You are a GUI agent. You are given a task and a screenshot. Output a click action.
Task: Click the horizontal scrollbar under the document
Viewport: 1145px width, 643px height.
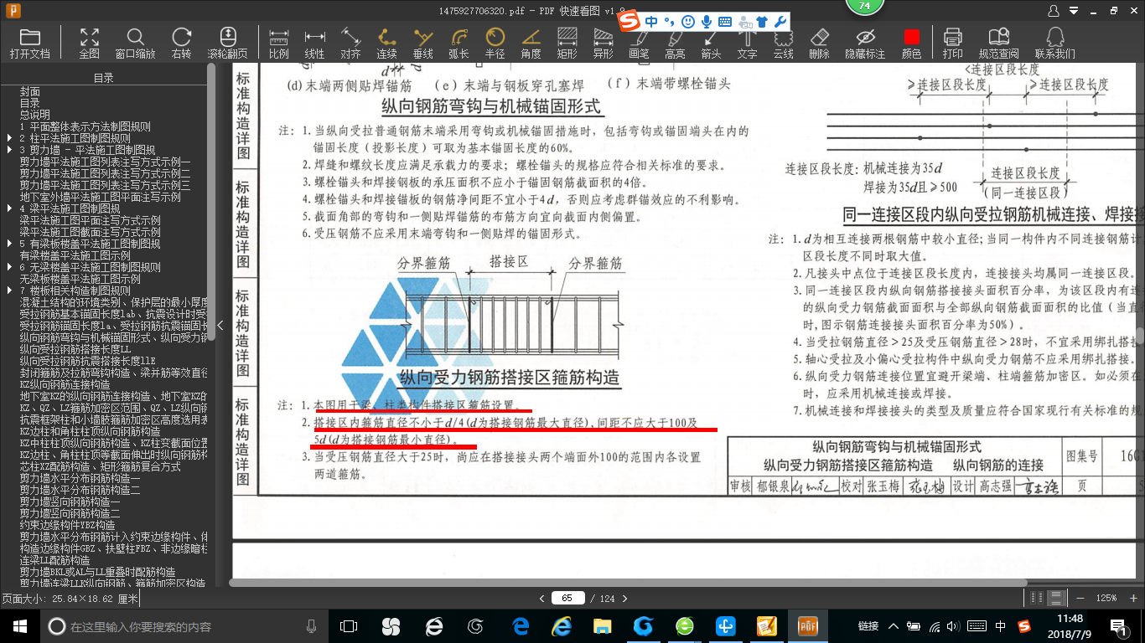(x=629, y=582)
